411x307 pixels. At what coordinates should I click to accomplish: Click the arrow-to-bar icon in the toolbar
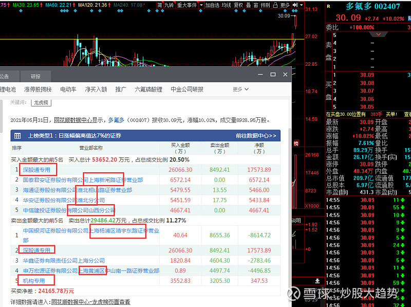coord(295,5)
